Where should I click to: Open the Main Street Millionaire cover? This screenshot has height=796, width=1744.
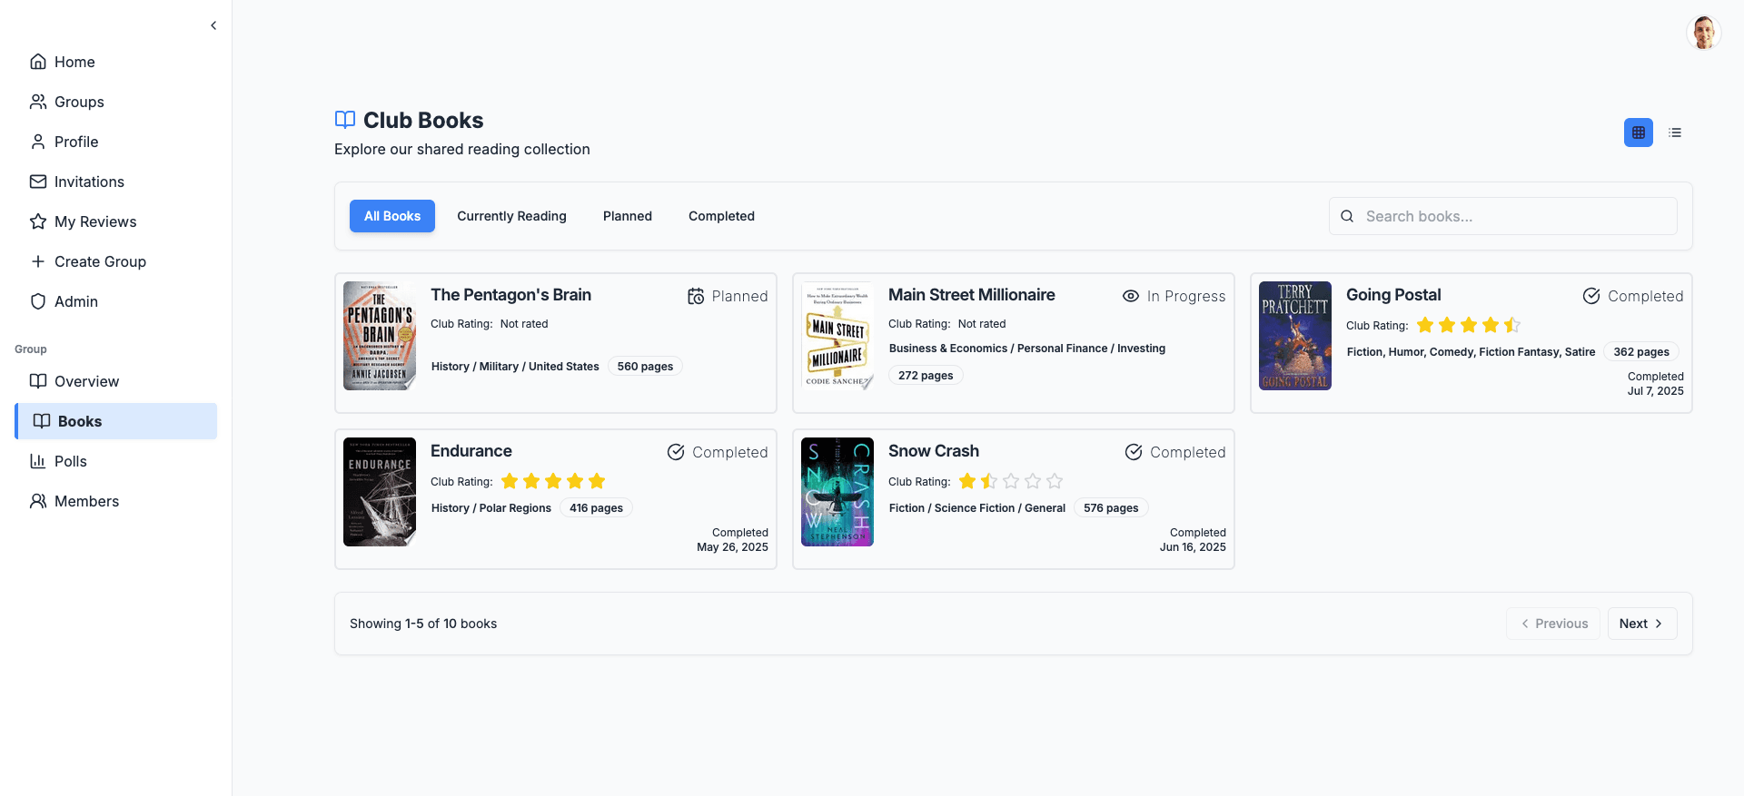tap(837, 336)
